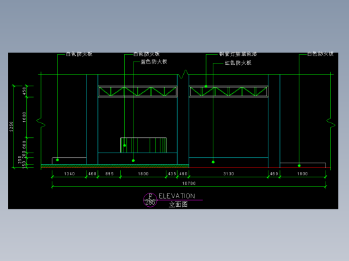Select the total dimension value 10780
The height and width of the screenshot is (261, 349).
(x=189, y=183)
